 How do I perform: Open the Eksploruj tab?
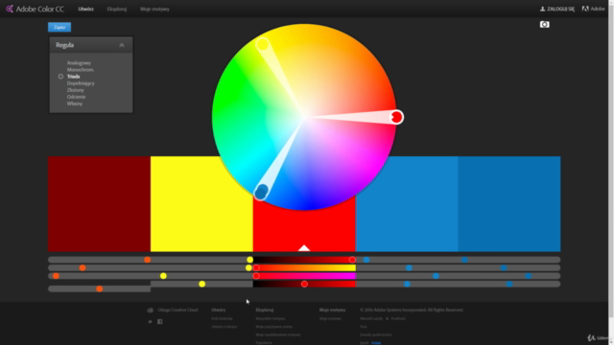pos(117,9)
